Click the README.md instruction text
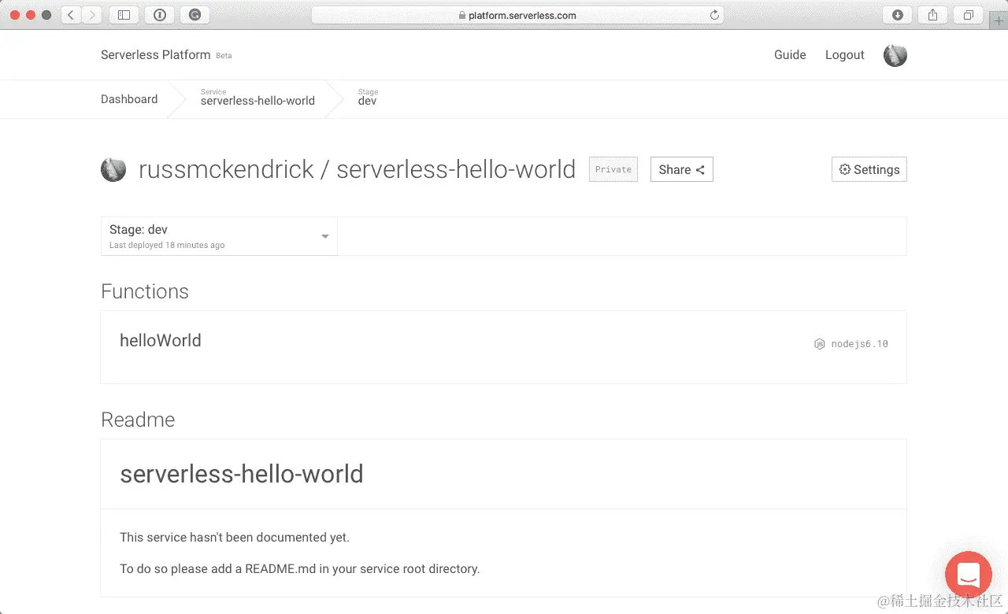 pyautogui.click(x=300, y=568)
